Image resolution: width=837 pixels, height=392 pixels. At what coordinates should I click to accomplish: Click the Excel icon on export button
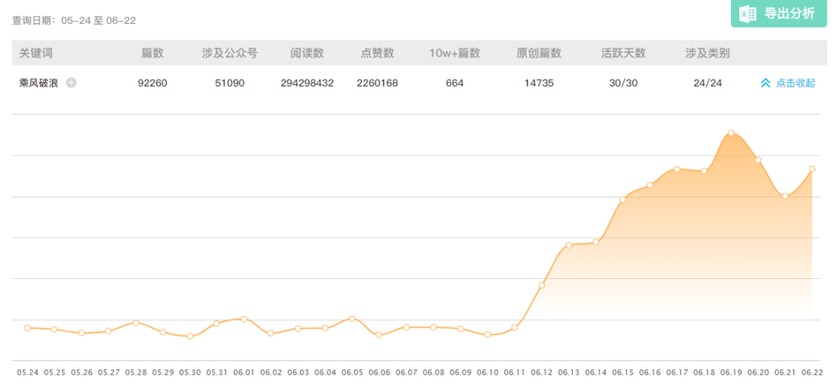[x=748, y=13]
